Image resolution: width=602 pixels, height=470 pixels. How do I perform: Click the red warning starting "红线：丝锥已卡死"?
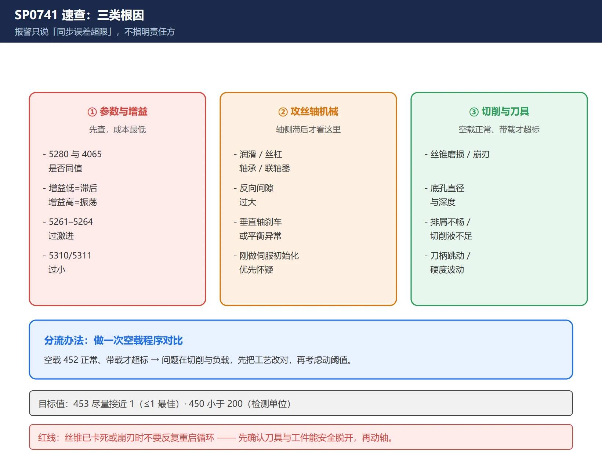point(216,437)
